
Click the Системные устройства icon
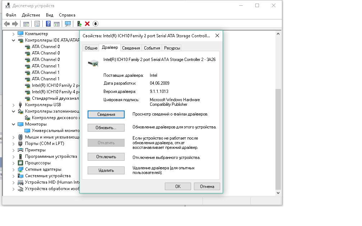click(20, 176)
